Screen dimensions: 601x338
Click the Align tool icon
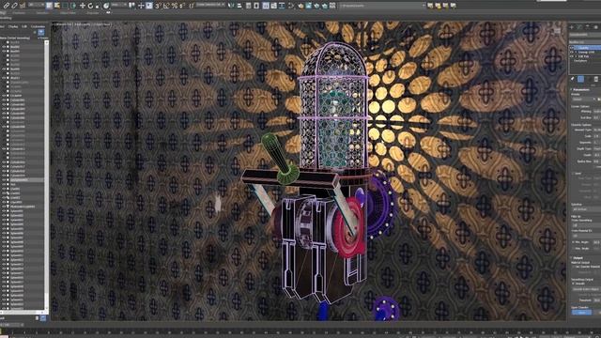[239, 6]
